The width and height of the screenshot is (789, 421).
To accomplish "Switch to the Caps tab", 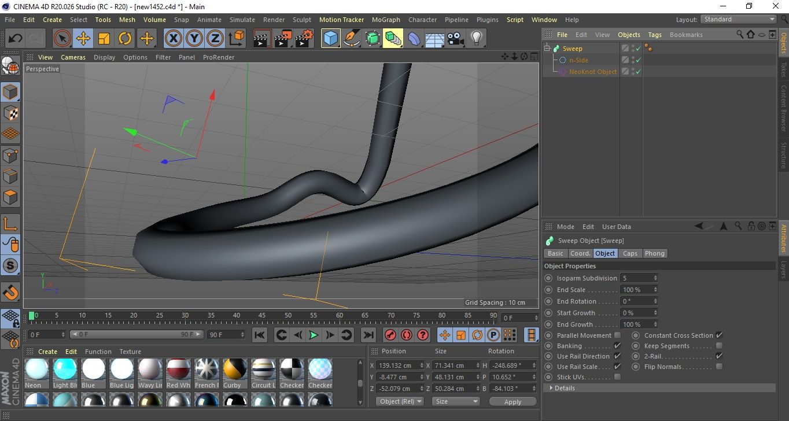I will click(x=630, y=253).
